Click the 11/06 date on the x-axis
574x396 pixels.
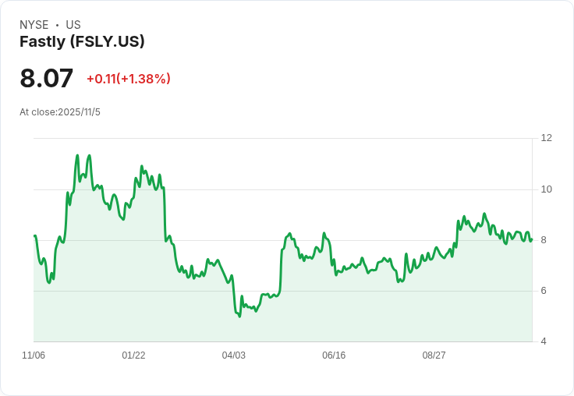click(34, 355)
